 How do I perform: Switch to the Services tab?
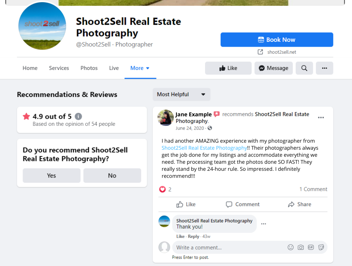click(59, 68)
